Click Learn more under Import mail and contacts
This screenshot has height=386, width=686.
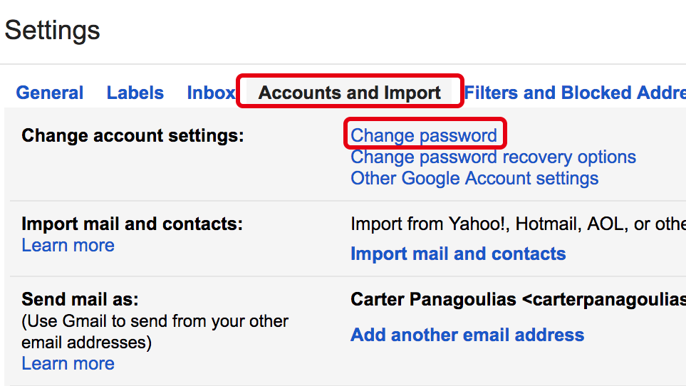click(x=68, y=246)
